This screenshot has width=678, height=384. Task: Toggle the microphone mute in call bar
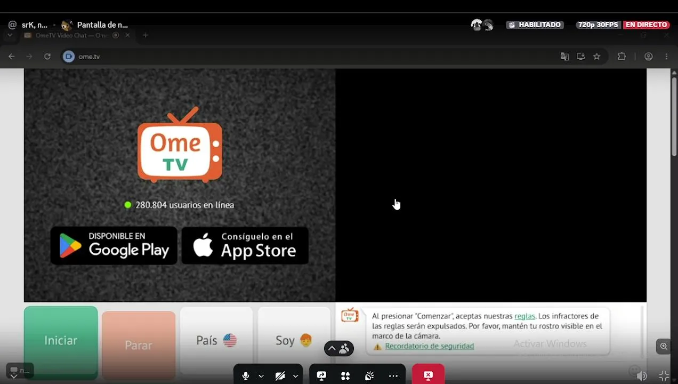point(246,376)
